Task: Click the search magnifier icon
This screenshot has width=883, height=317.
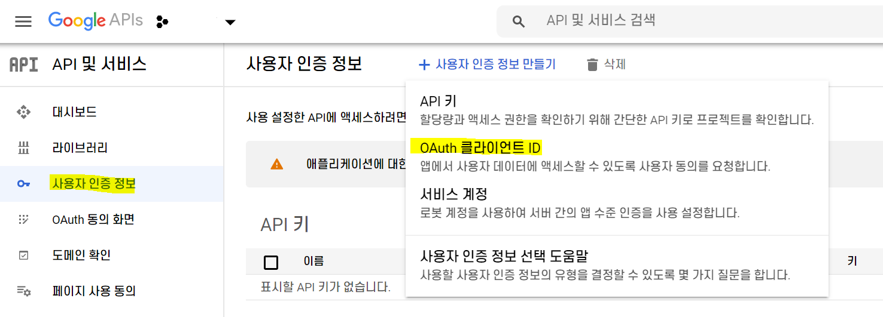Action: (519, 22)
